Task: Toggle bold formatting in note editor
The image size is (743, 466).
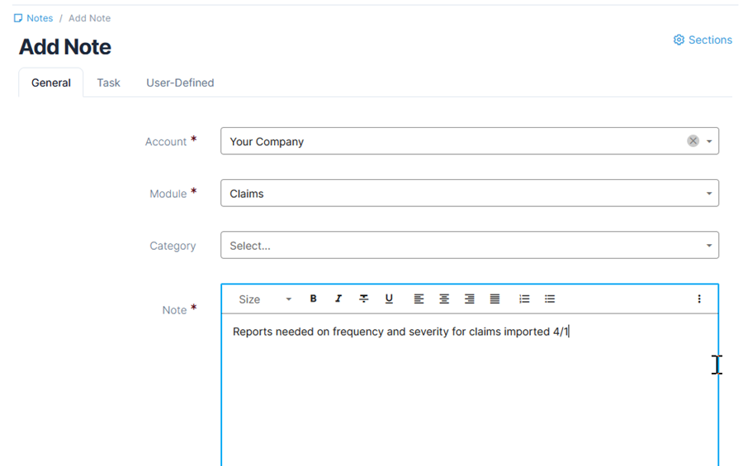Action: (x=314, y=299)
